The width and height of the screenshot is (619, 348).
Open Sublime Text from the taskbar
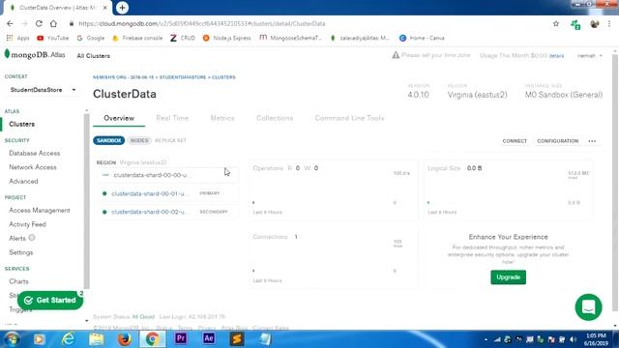click(237, 339)
